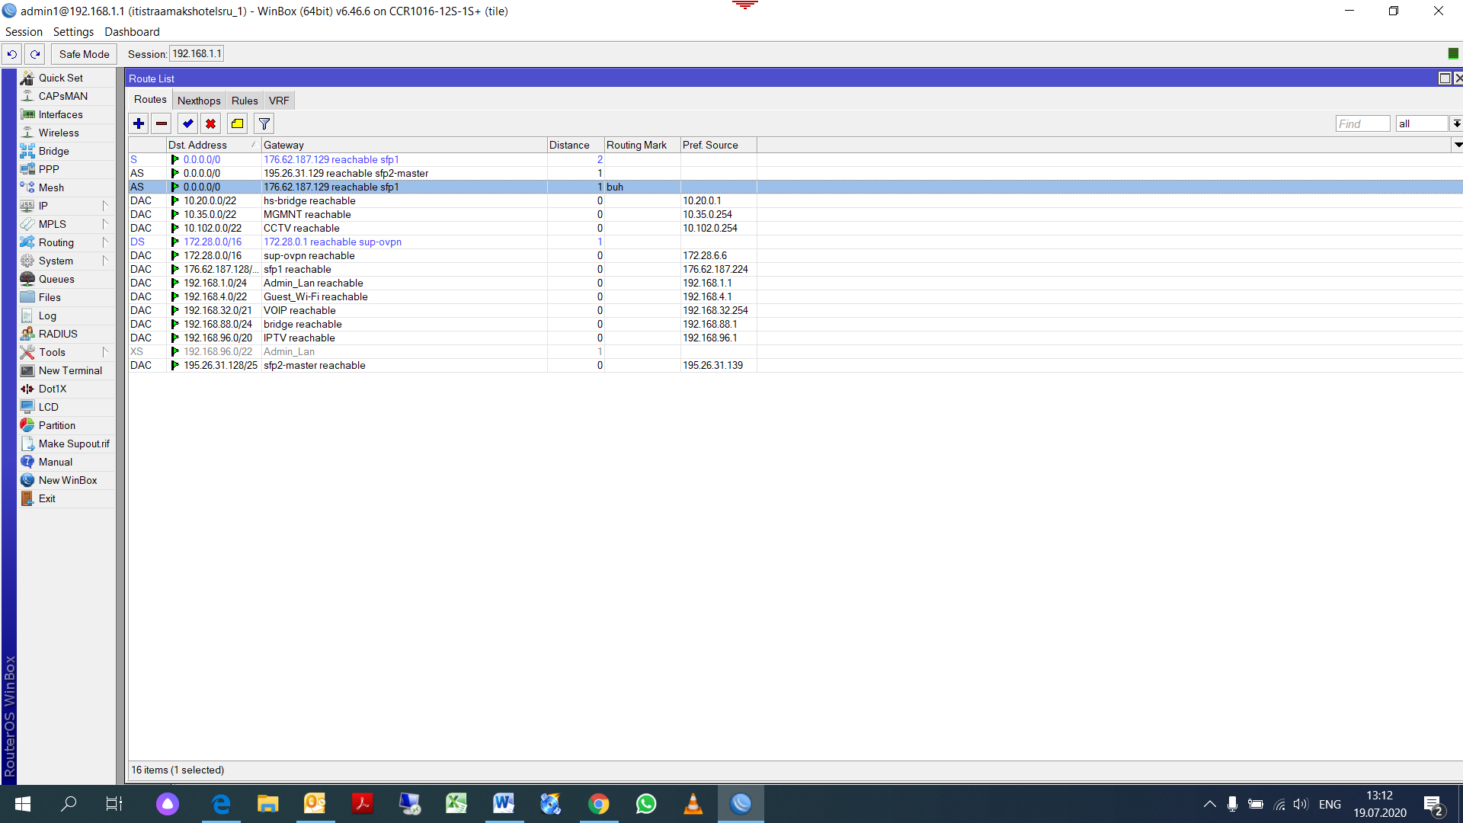Open Partition in sidebar

(x=66, y=425)
